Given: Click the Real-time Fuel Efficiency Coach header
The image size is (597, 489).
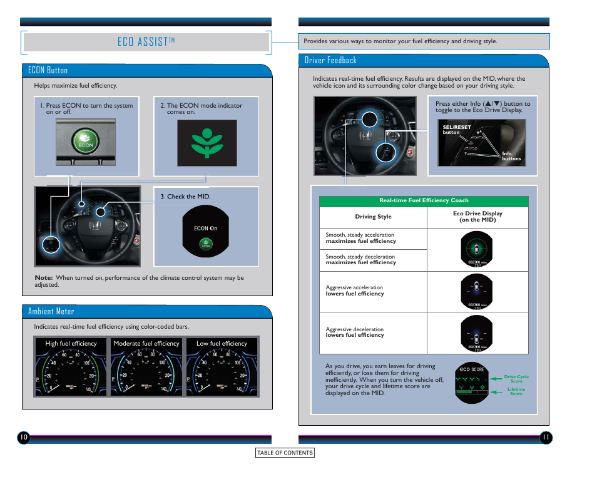Looking at the screenshot, I should [424, 201].
